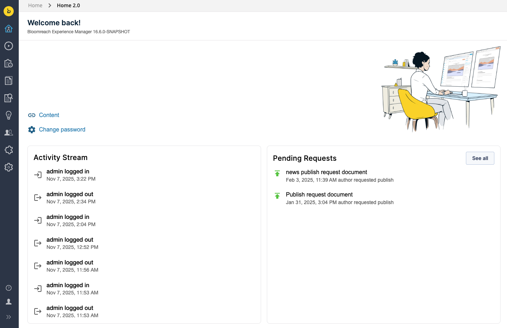The image size is (507, 328).
Task: Open the document search icon in sidebar
Action: point(9,98)
